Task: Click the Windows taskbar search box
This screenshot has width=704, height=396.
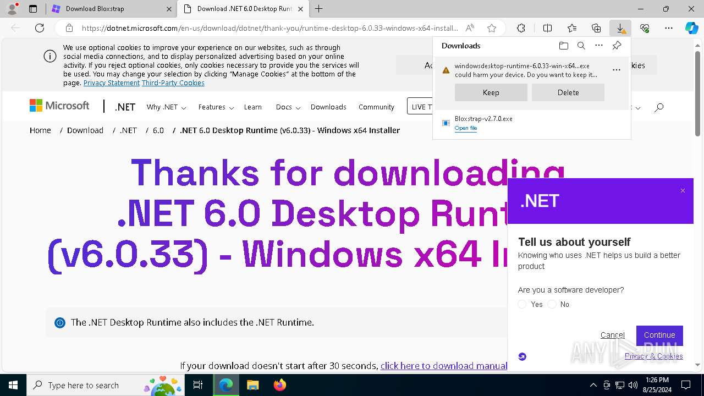Action: [x=105, y=385]
